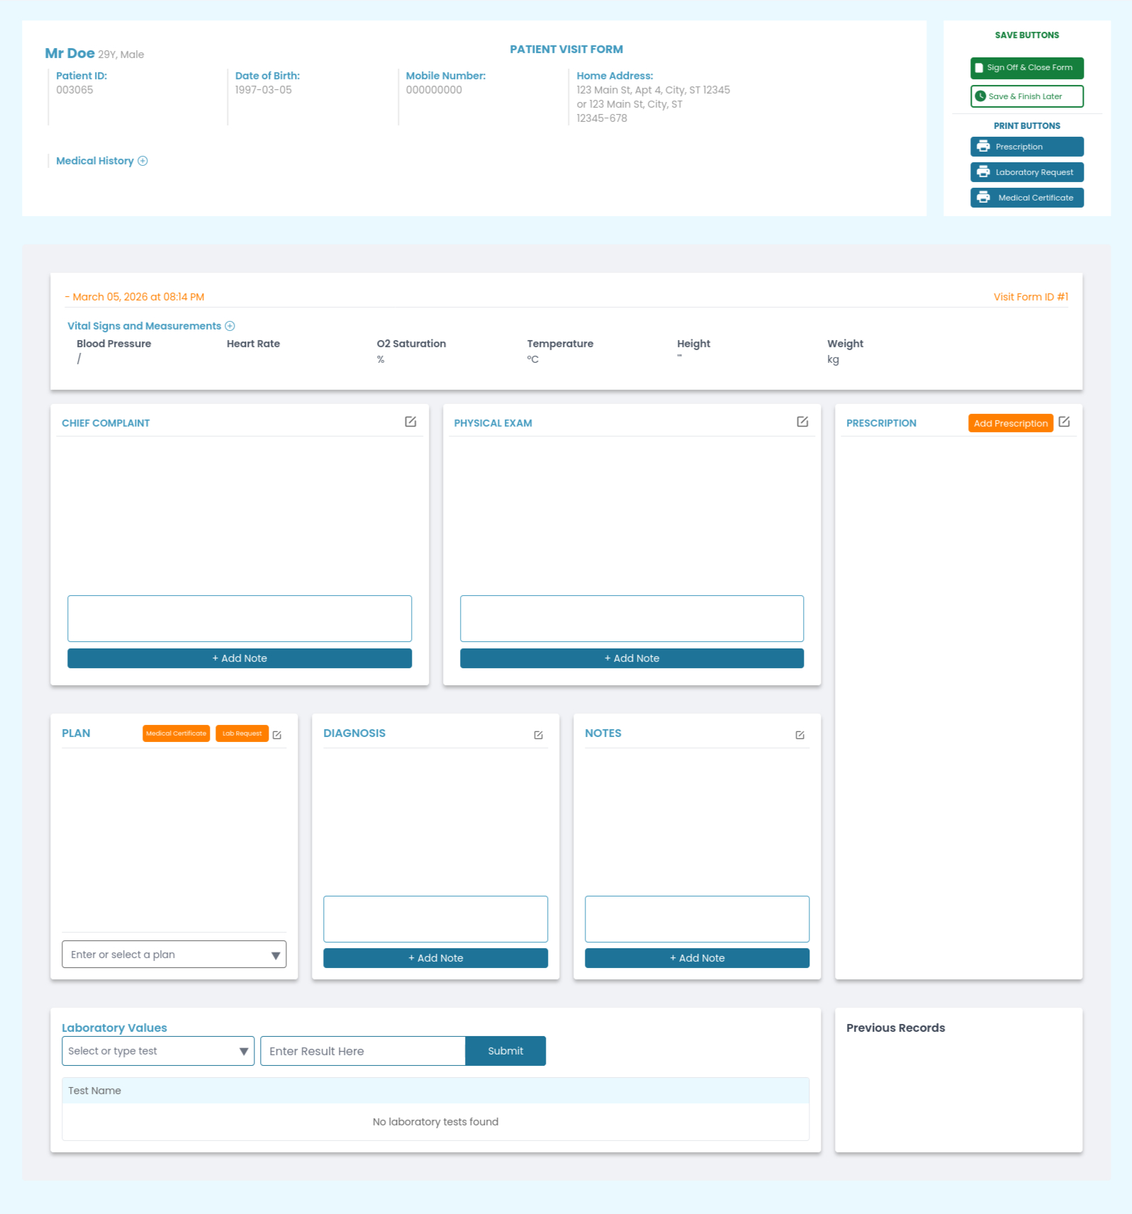Viewport: 1132px width, 1214px height.
Task: Submit the laboratory value
Action: click(x=505, y=1051)
